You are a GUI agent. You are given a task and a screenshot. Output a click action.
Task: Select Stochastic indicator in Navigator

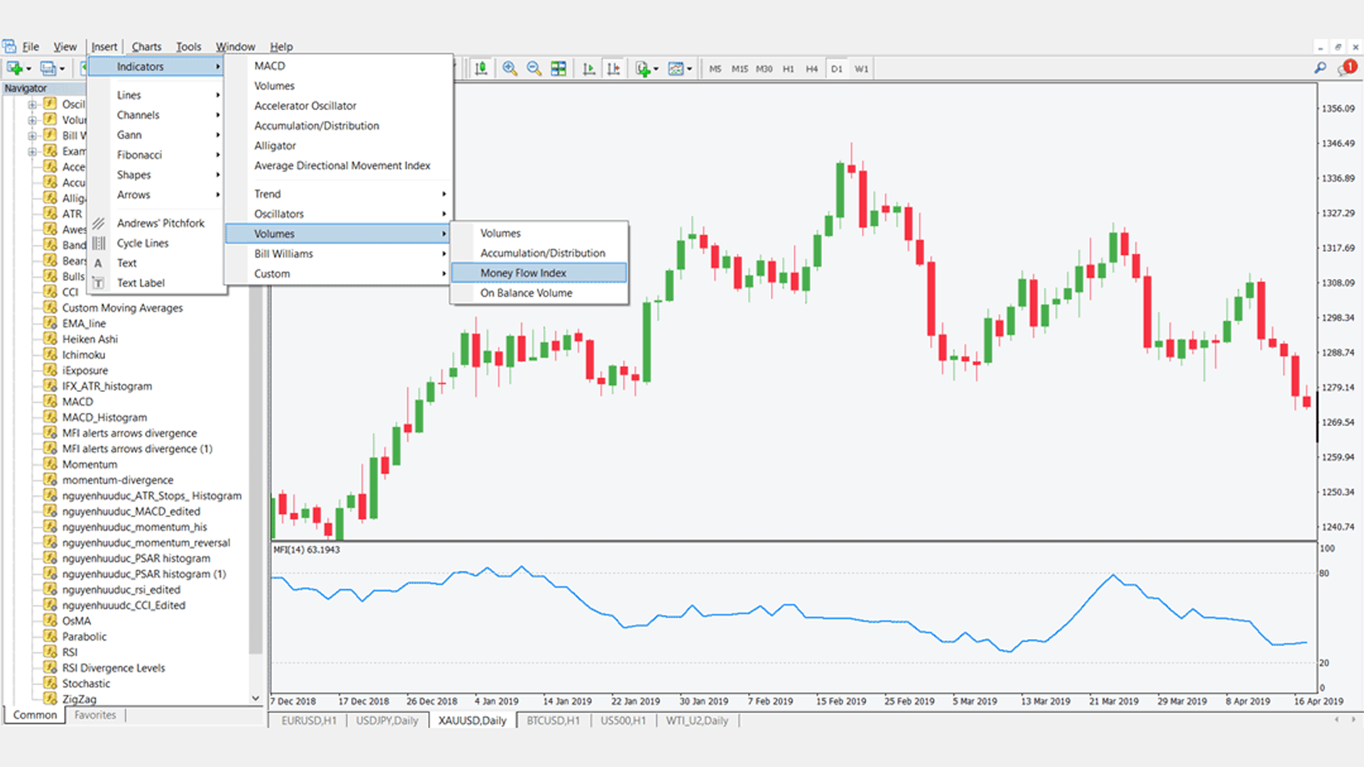(x=86, y=683)
